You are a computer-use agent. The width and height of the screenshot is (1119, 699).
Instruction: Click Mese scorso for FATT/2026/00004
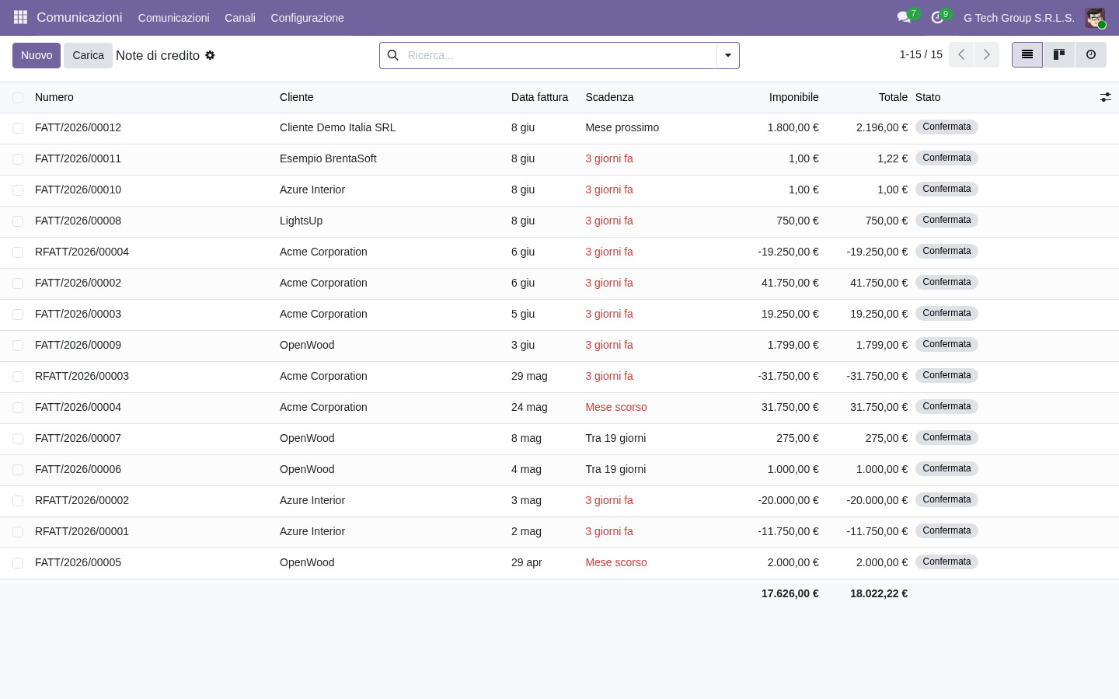click(615, 407)
